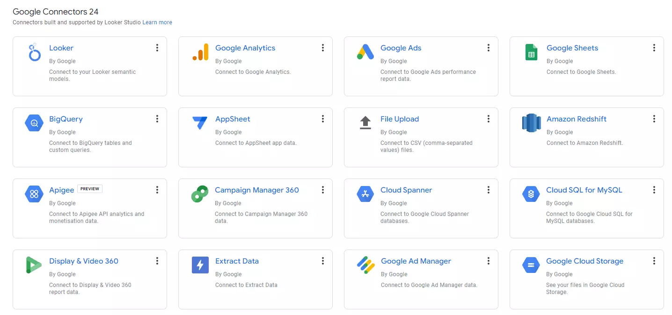Open Google Ads card's three-dot menu
672x315 pixels.
(489, 48)
